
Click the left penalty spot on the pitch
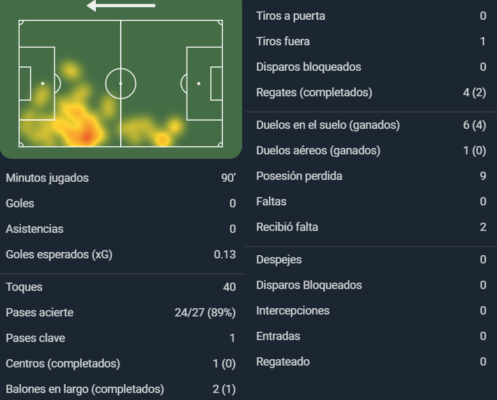tap(43, 84)
